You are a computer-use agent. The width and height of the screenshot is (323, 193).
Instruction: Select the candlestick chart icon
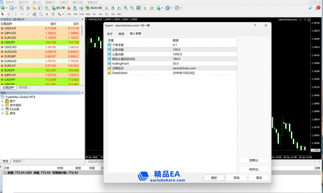pyautogui.click(x=113, y=8)
